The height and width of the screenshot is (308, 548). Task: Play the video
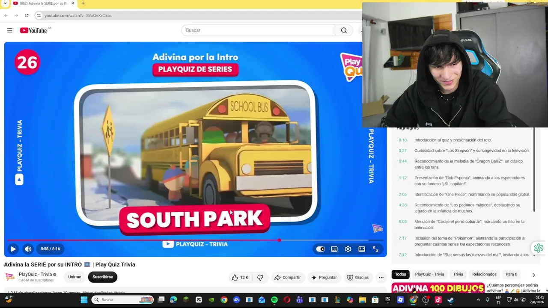pos(13,249)
